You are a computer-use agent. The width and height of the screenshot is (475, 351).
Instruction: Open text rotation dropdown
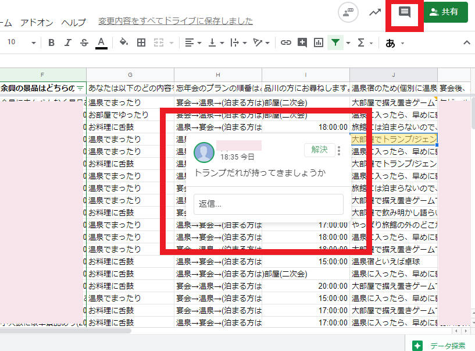(x=261, y=42)
